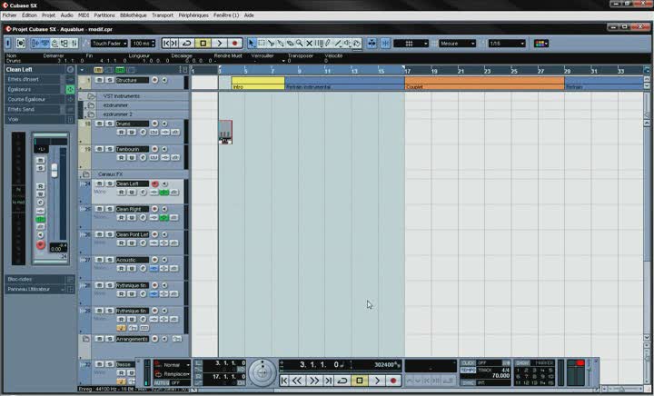Mute the Drums track

click(x=100, y=124)
